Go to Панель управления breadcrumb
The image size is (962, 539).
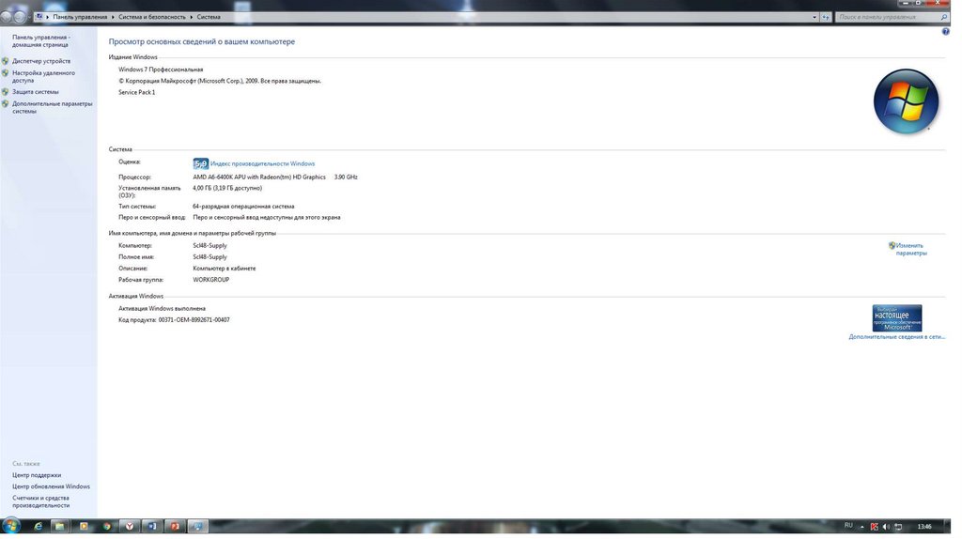pos(80,17)
